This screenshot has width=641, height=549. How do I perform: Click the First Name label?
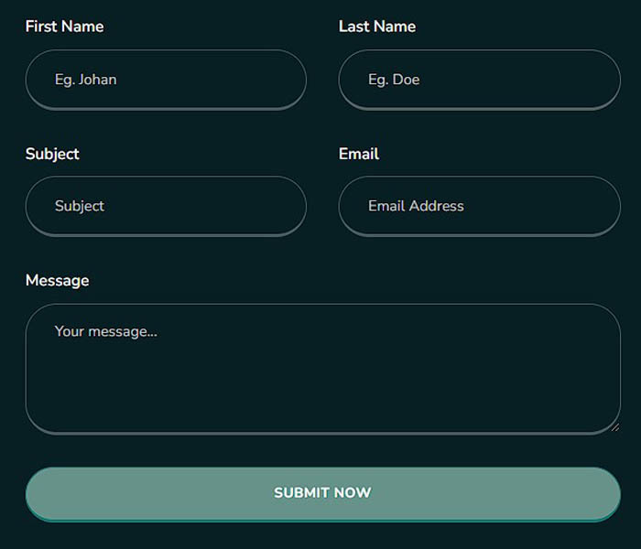64,27
